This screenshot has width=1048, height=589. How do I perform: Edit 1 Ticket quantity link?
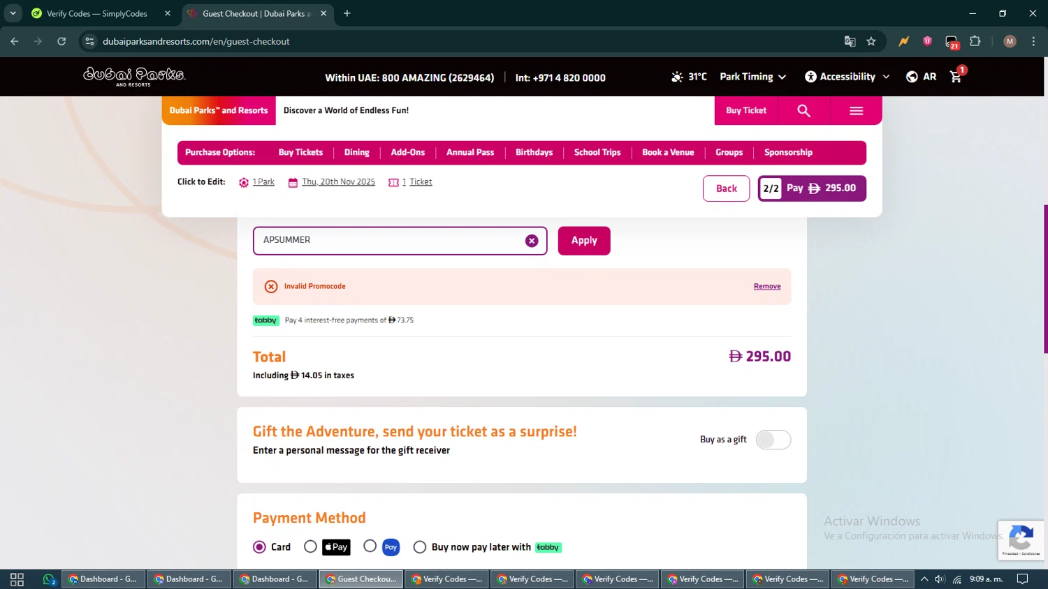[416, 182]
